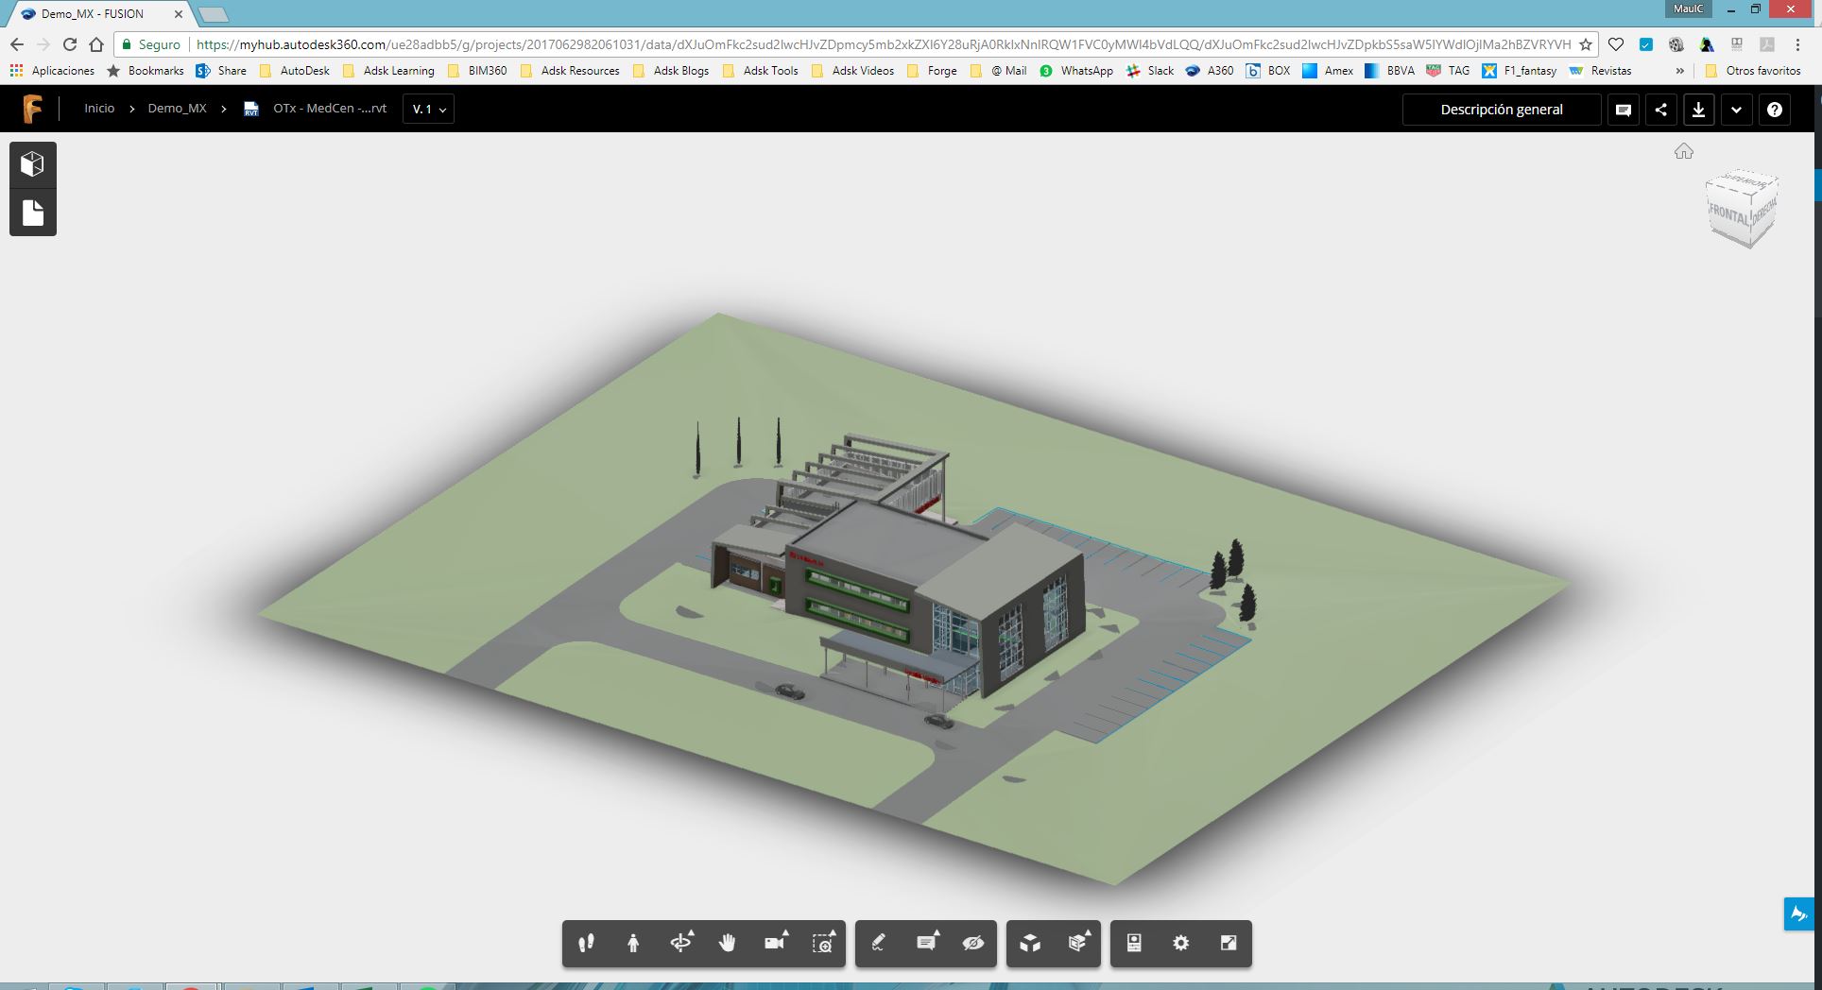Activate the First Person walk tool
The image size is (1822, 990).
(x=586, y=943)
